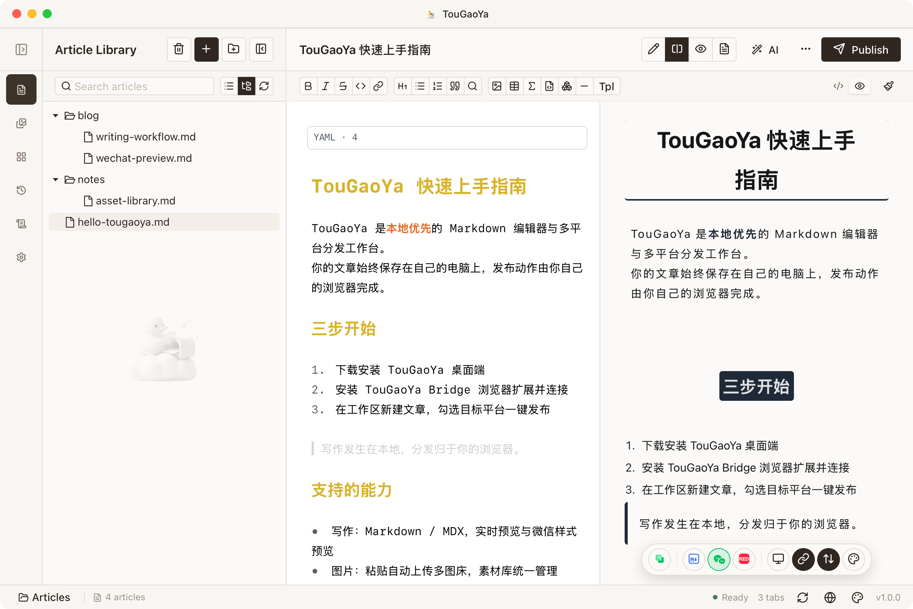Delete article using the trash icon
Viewport: 913px width, 609px height.
pyautogui.click(x=179, y=49)
